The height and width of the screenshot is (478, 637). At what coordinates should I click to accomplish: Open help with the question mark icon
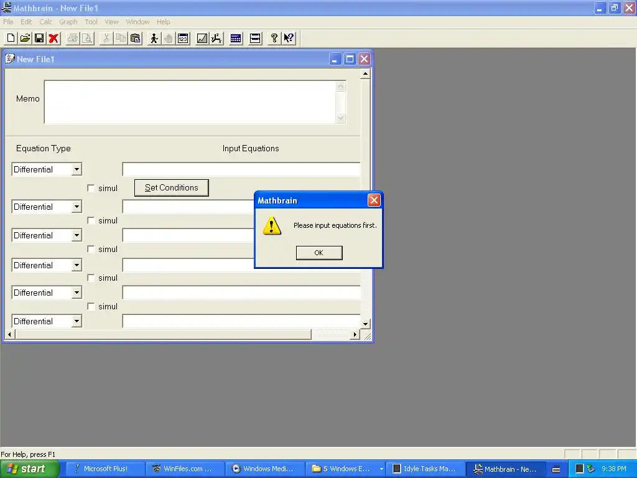pyautogui.click(x=274, y=38)
